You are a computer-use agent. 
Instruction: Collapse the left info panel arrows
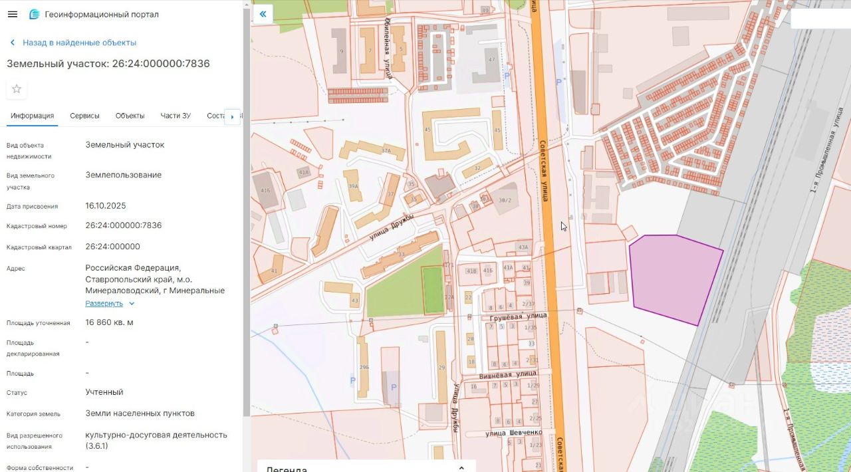pos(263,14)
